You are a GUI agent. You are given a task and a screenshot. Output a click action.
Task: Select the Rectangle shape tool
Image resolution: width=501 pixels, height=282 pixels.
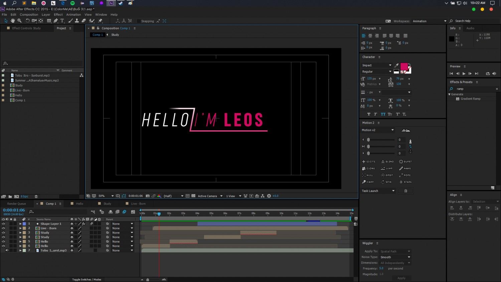coord(49,21)
